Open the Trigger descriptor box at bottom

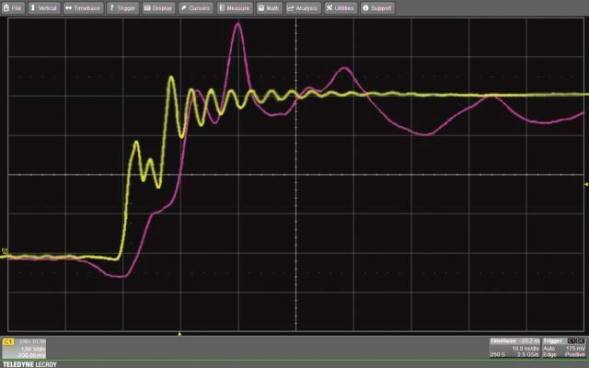click(x=564, y=348)
